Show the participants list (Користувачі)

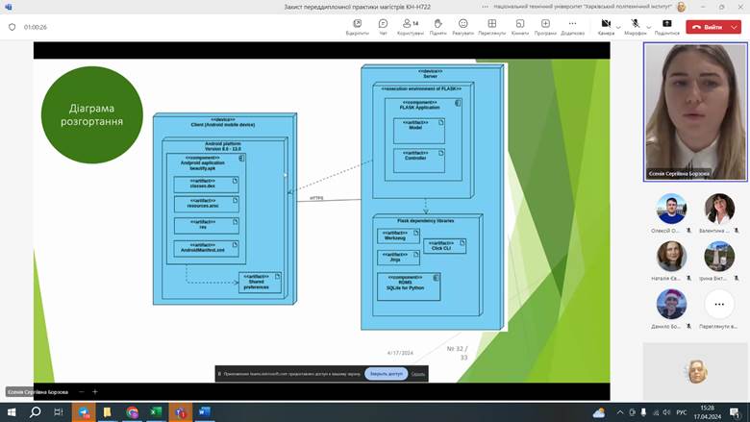(410, 24)
